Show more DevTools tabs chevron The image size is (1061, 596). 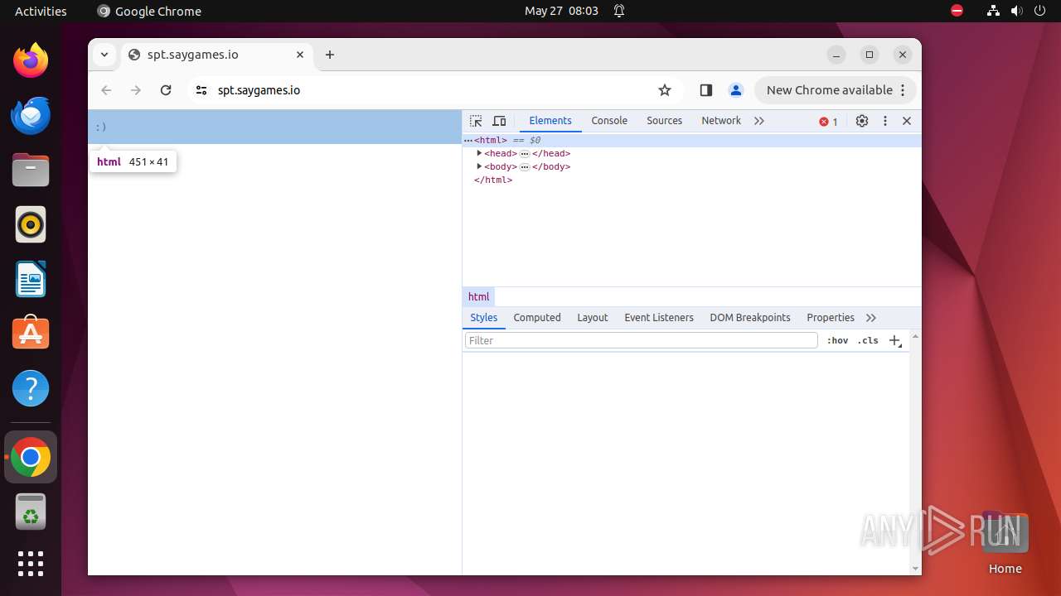[x=759, y=121]
